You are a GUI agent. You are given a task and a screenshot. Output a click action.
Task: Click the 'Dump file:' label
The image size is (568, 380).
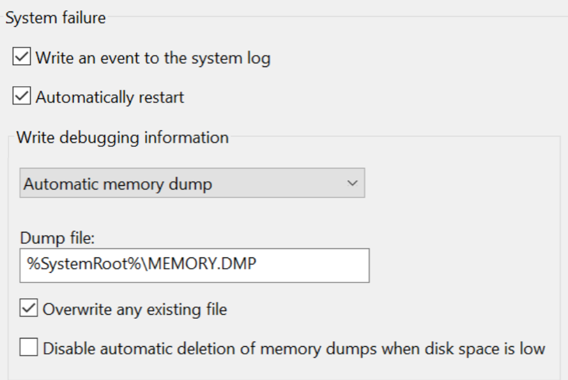(x=58, y=238)
